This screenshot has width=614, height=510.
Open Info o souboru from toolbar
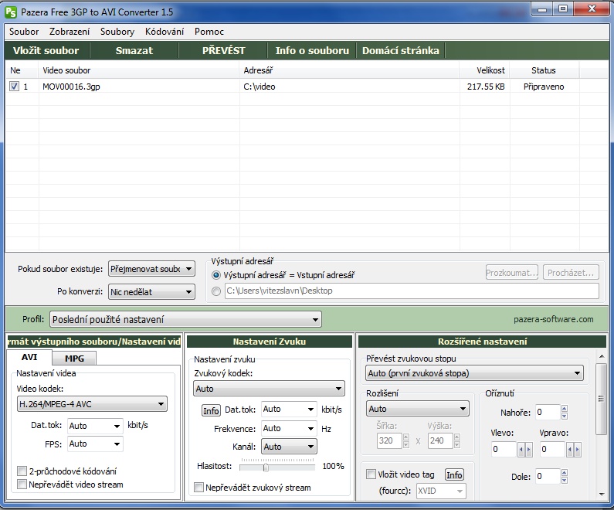tap(311, 50)
